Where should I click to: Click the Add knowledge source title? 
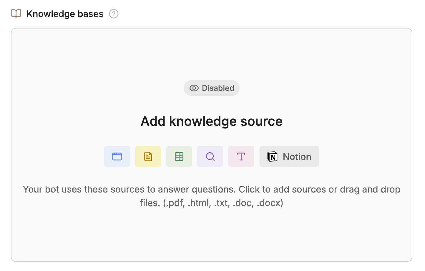tap(211, 121)
